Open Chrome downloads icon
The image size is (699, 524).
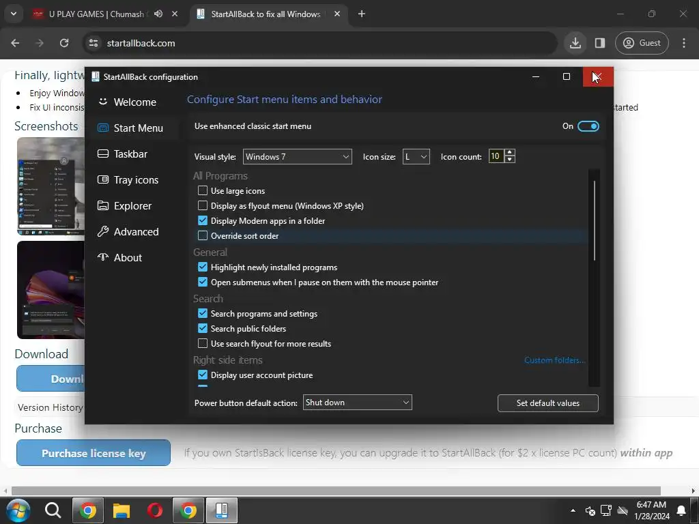click(575, 43)
